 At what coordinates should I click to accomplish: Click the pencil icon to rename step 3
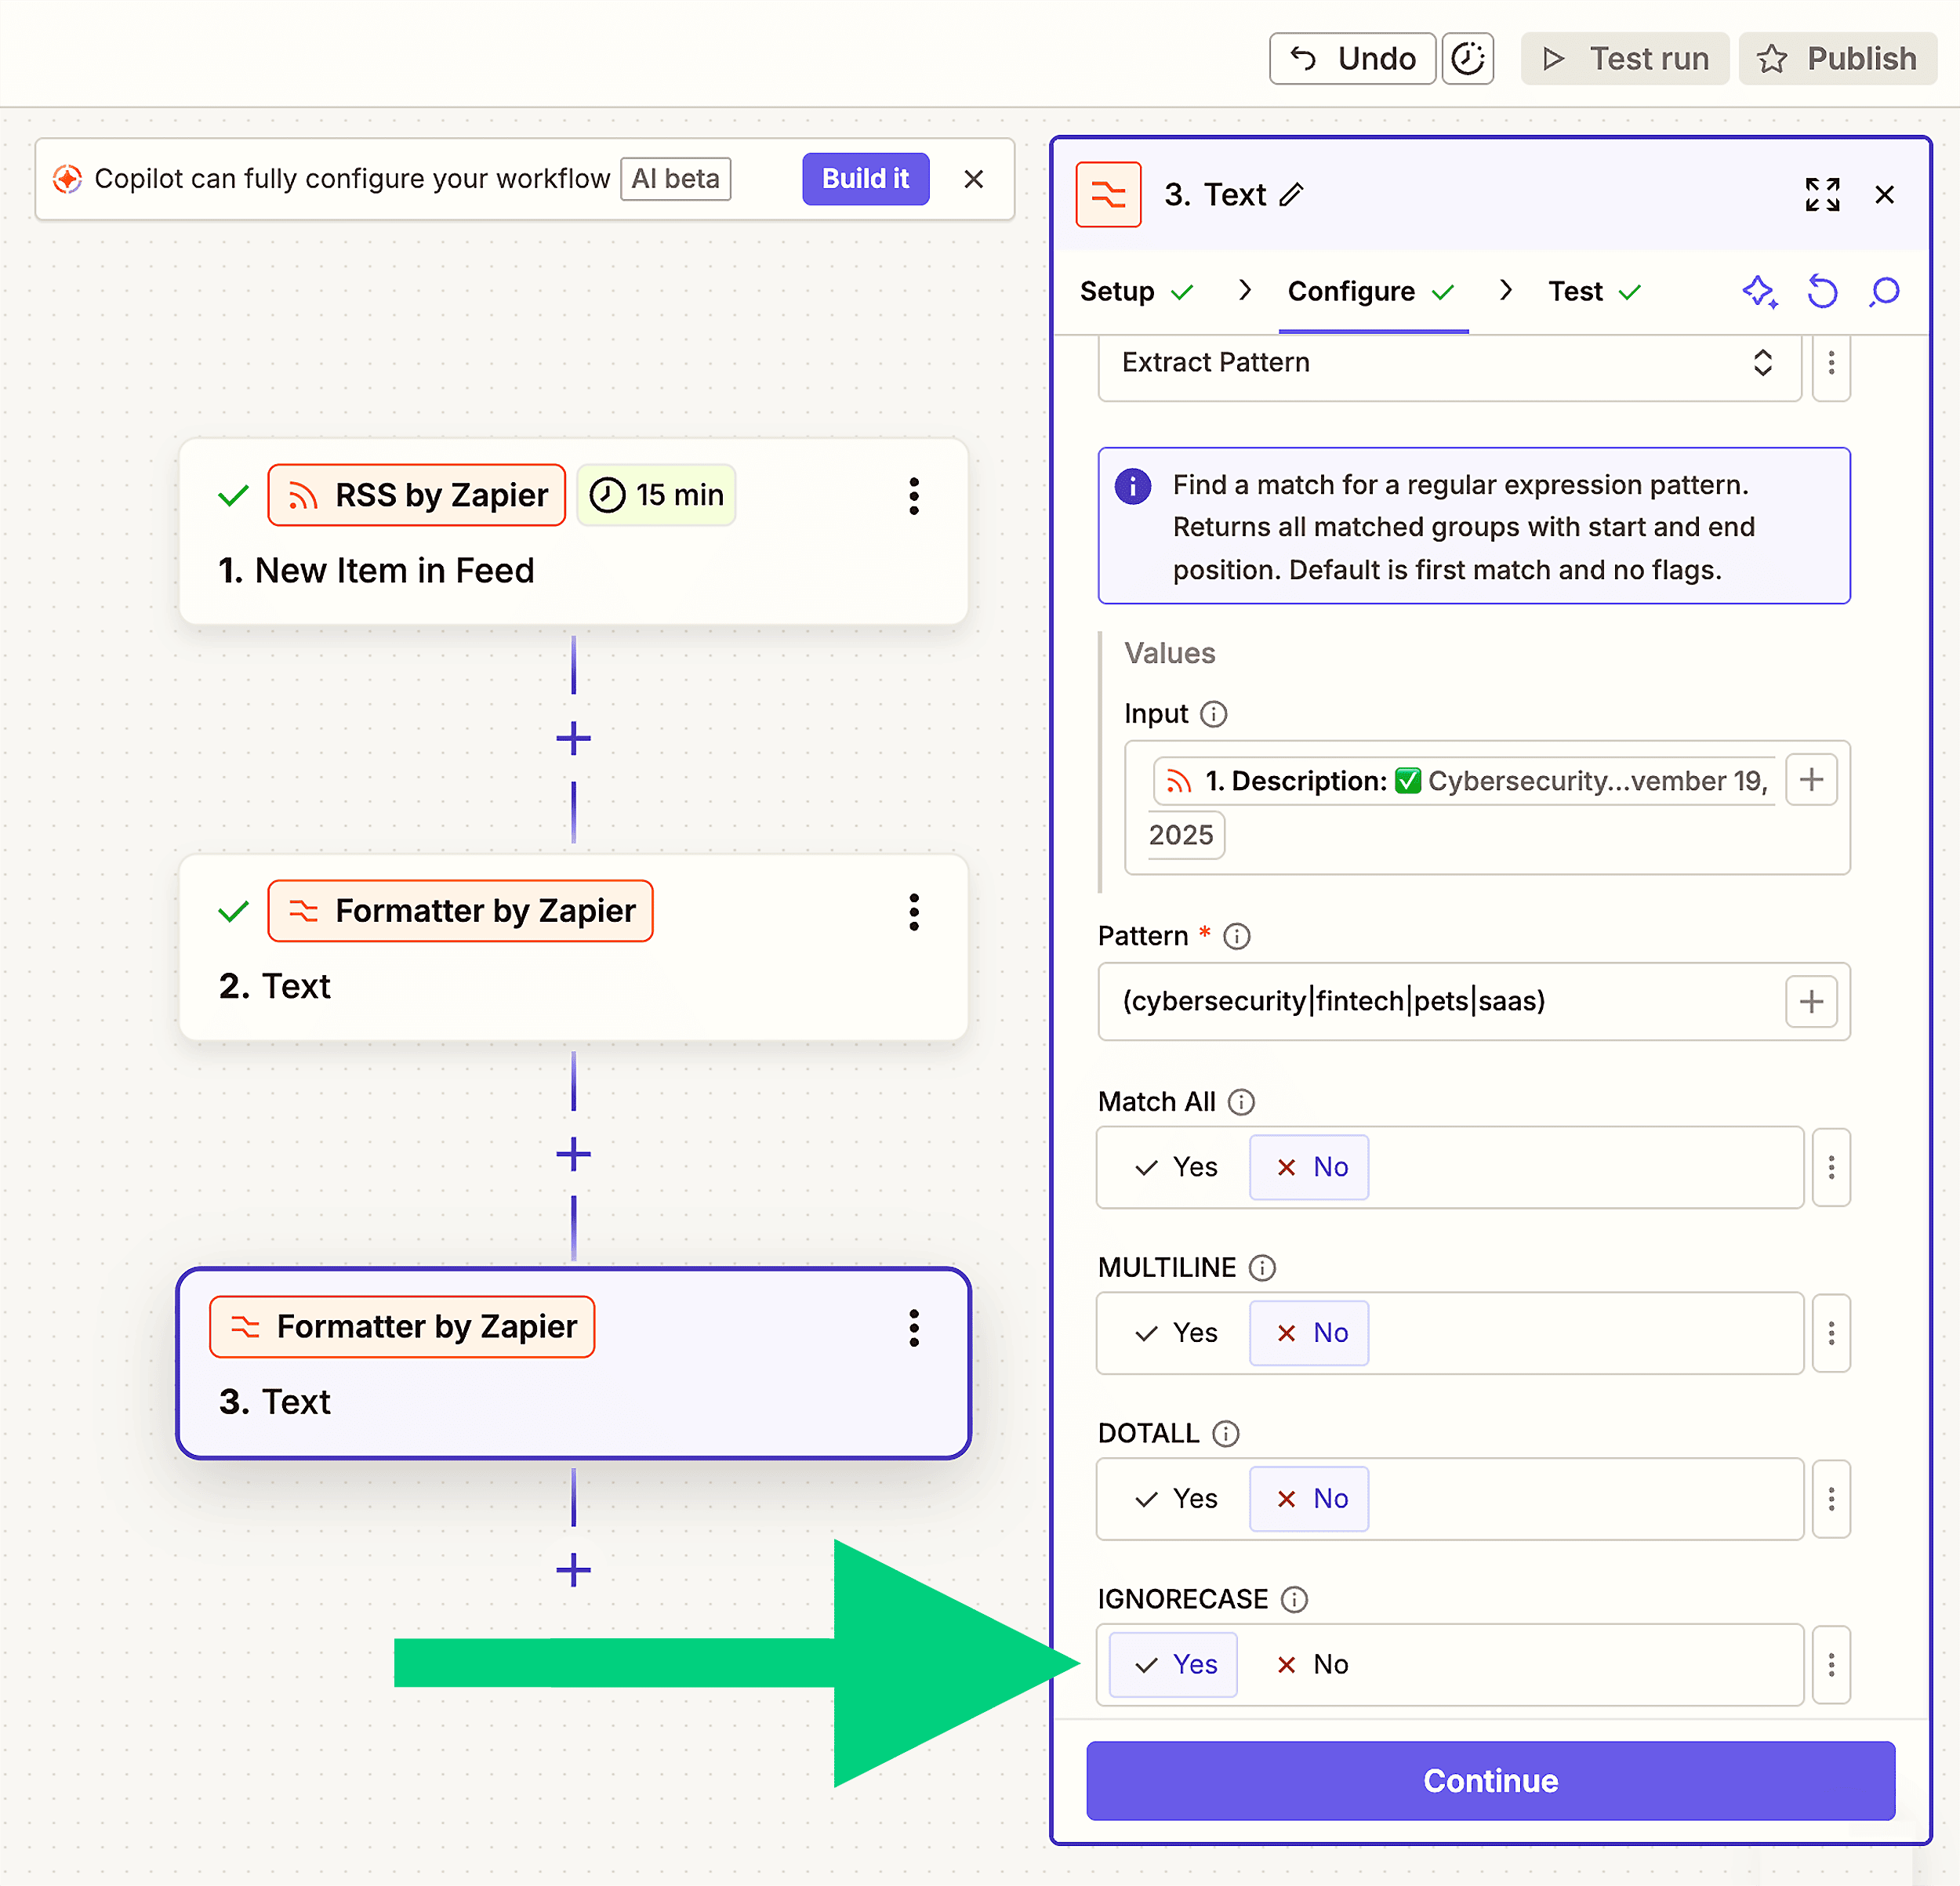click(x=1292, y=194)
